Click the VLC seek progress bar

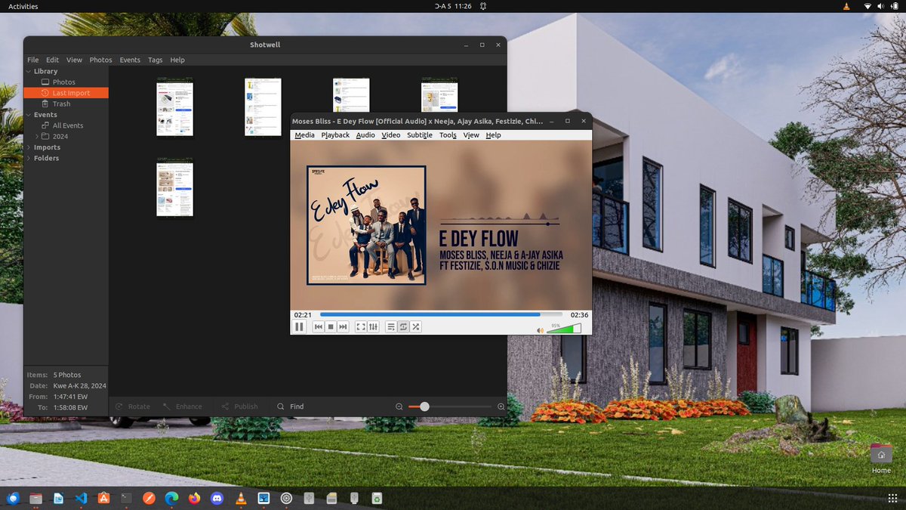coord(441,314)
